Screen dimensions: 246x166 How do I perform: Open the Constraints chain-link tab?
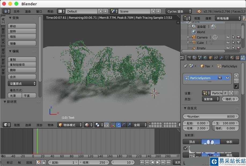click(216, 58)
